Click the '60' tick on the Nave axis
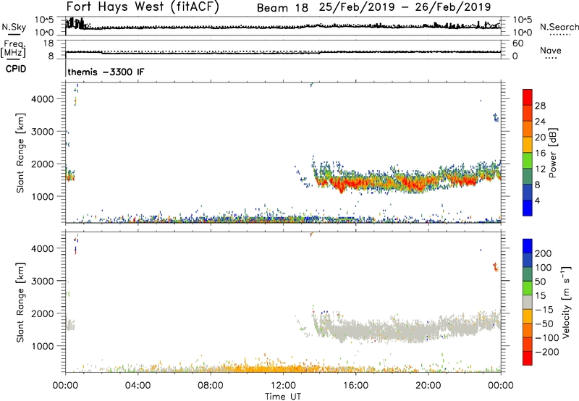 click(x=517, y=43)
